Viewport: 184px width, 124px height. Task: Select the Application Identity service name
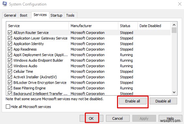pyautogui.click(x=29, y=44)
